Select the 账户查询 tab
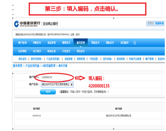Image resolution: width=166 pixels, height=131 pixels. 22,43
